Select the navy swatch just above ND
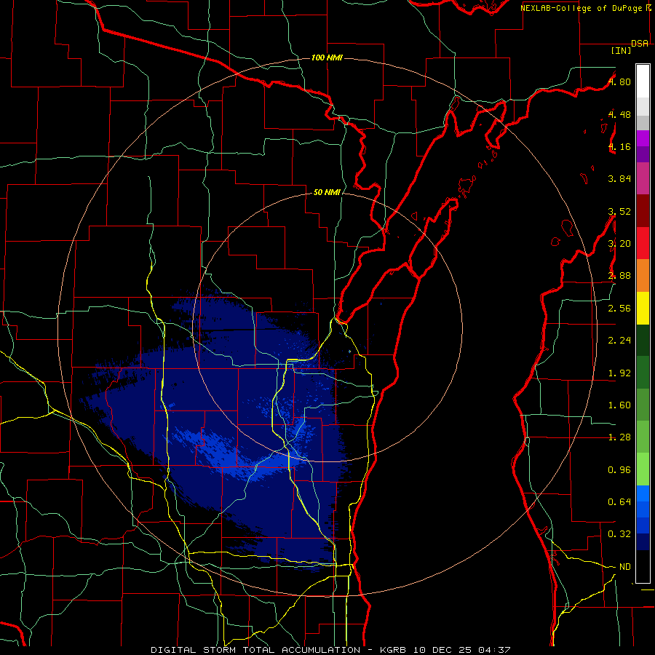Screen dimensions: 655x655 coord(643,541)
